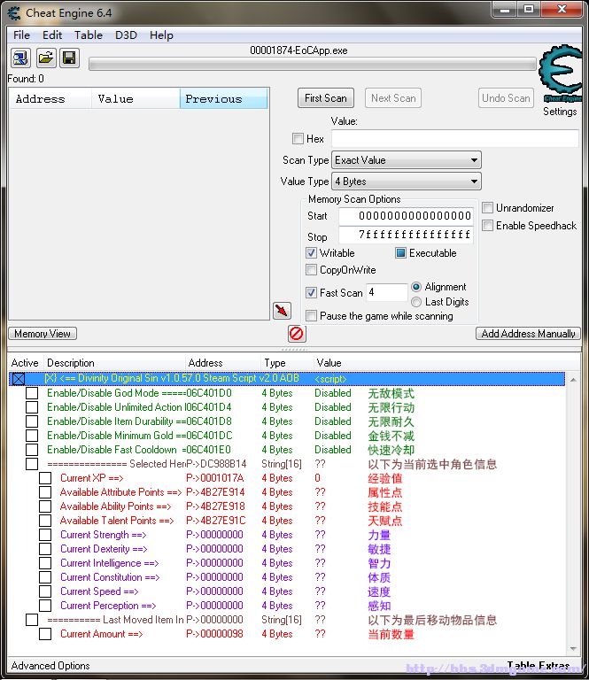This screenshot has width=589, height=680.
Task: Freeze the Current XP entry
Action: click(45, 478)
